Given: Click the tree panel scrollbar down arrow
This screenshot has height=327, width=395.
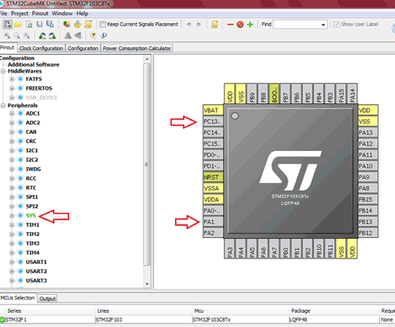Looking at the screenshot, I should point(147,284).
